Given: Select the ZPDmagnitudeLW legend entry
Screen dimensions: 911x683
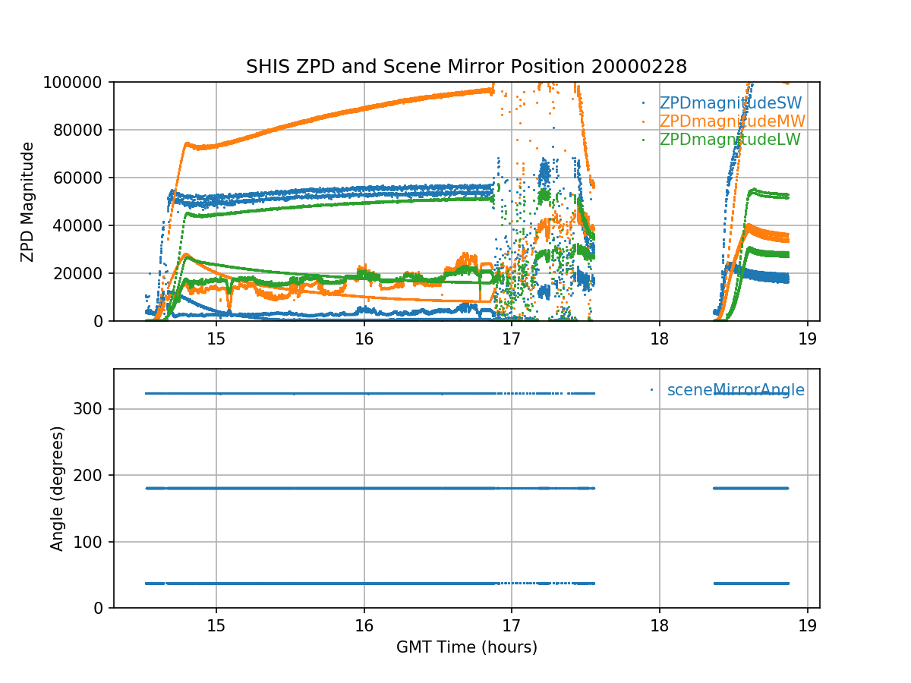Looking at the screenshot, I should click(x=730, y=140).
